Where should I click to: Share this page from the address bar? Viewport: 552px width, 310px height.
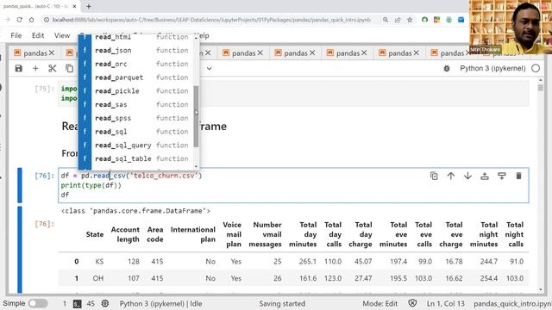[398, 20]
